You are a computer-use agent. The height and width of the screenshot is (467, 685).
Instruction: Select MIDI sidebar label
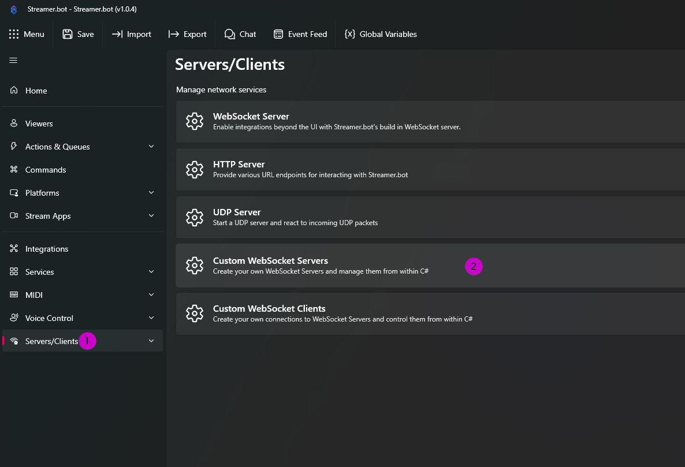[34, 295]
